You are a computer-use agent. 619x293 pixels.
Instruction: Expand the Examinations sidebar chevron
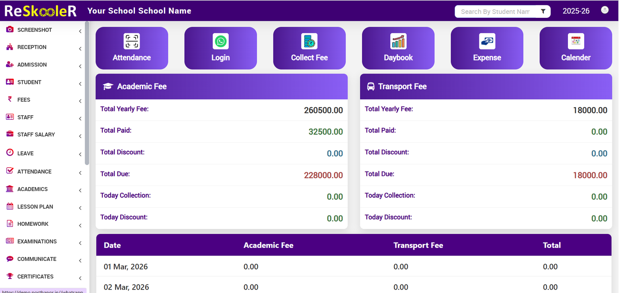point(80,243)
